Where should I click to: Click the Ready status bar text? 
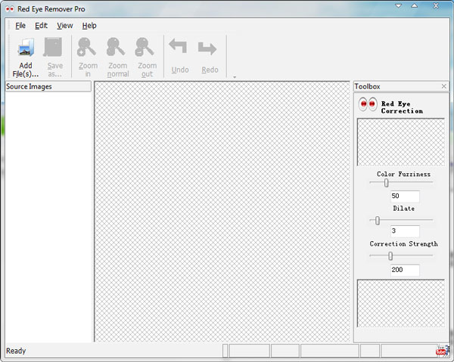click(x=16, y=351)
